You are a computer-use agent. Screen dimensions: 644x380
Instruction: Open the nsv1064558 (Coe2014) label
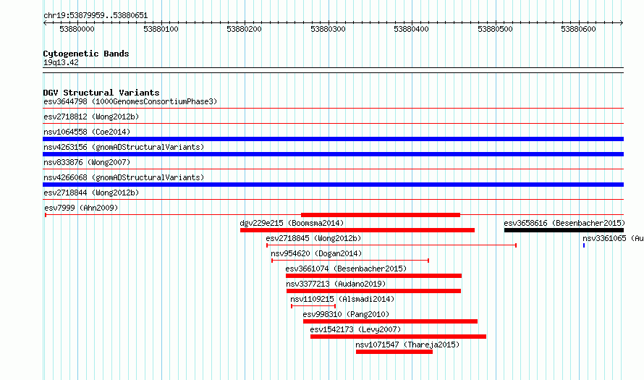click(x=87, y=132)
